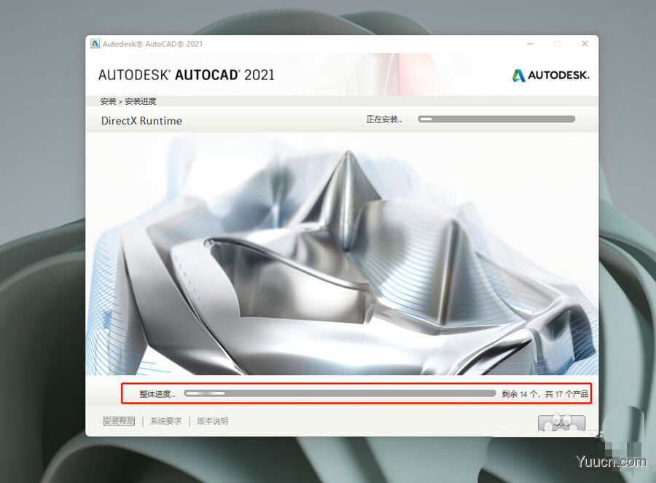Viewport: 656px width, 483px height.
Task: Click the cancel button at bottom right
Action: click(x=561, y=423)
